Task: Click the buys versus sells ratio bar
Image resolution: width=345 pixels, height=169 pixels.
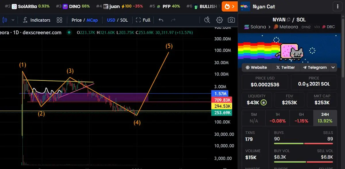Action: coord(304,143)
